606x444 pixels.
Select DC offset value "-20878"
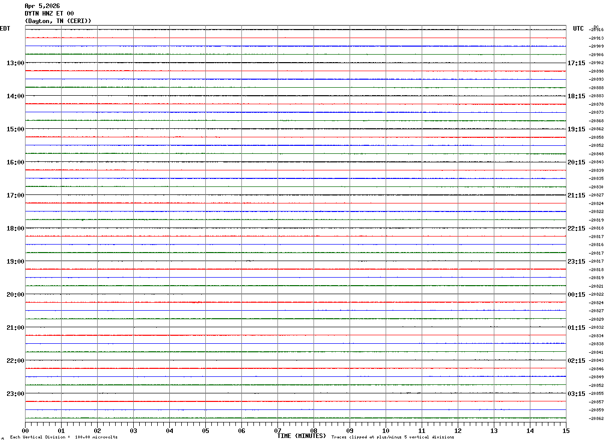click(x=596, y=104)
